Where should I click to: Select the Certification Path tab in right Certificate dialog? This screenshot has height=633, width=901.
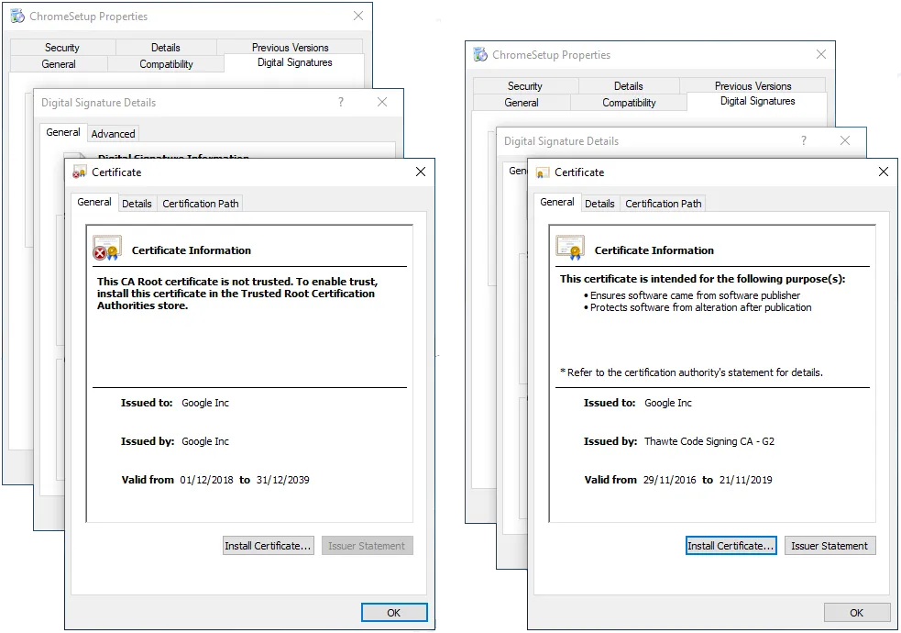click(663, 203)
